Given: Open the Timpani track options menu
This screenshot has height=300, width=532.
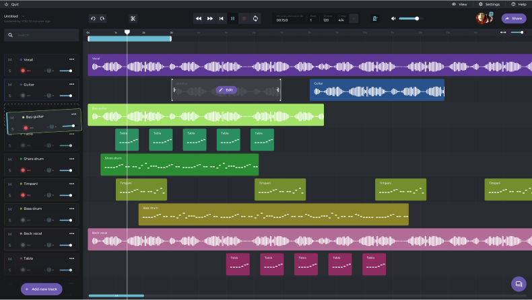Looking at the screenshot, I should click(71, 184).
